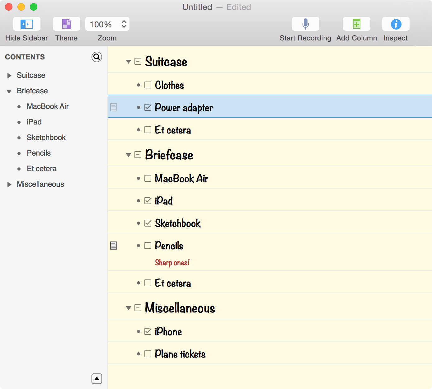Select Et cetera in the sidebar list
This screenshot has height=389, width=432.
click(42, 169)
